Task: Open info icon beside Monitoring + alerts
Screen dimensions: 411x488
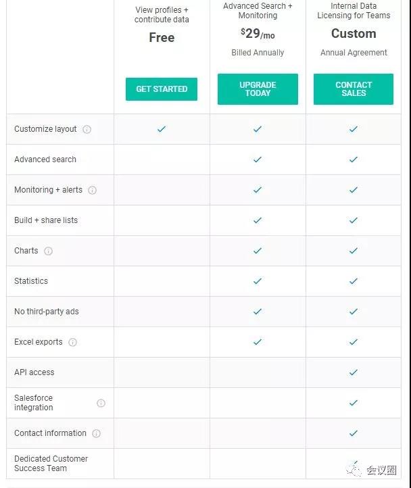Action: pos(92,190)
